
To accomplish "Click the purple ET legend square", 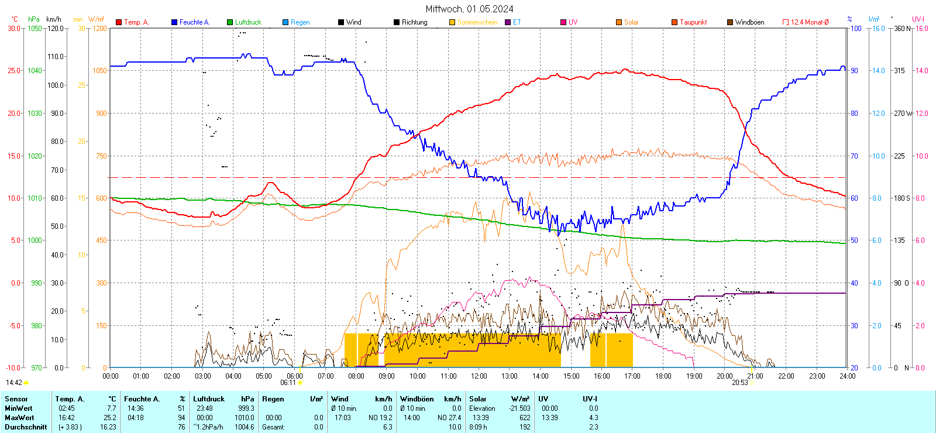I will [508, 22].
